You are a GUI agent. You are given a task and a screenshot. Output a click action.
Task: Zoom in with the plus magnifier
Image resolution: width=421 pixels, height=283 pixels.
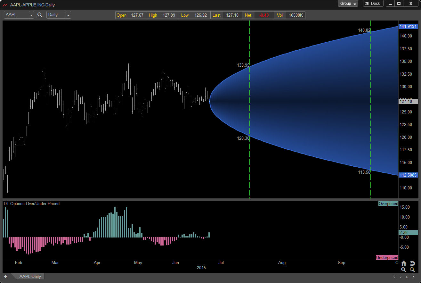(x=404, y=270)
